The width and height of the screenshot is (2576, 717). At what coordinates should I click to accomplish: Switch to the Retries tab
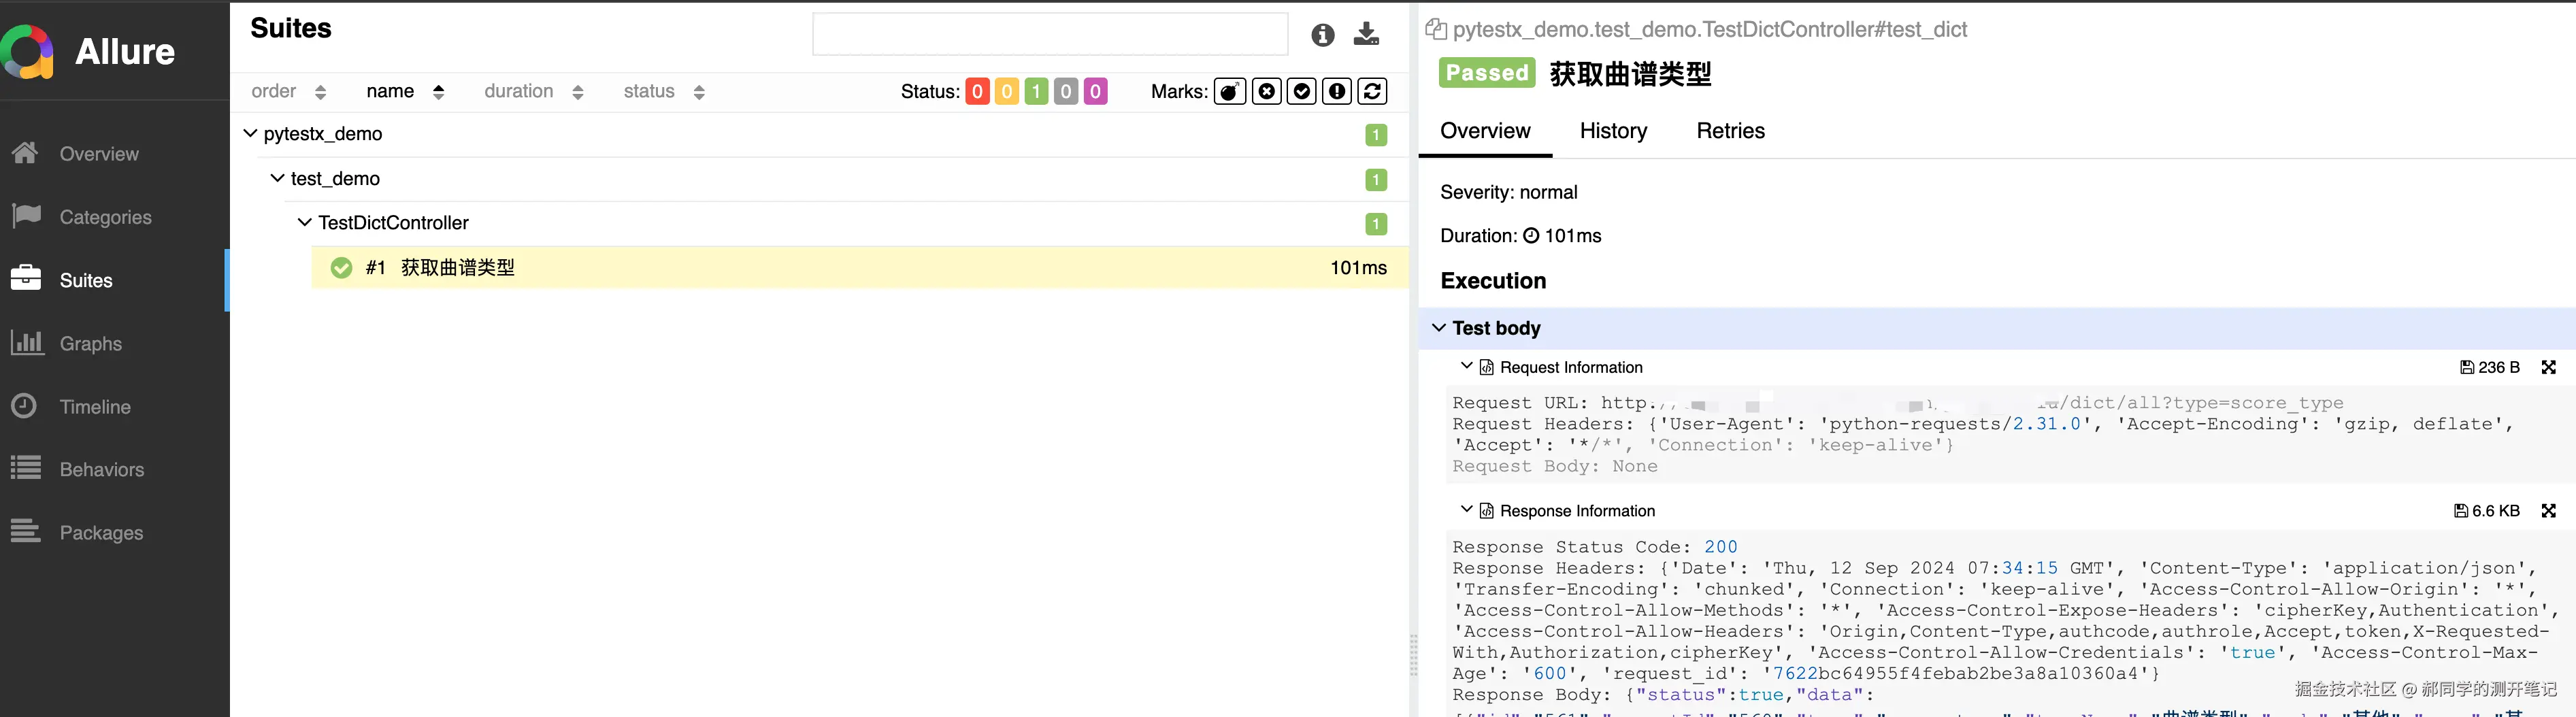click(1730, 131)
